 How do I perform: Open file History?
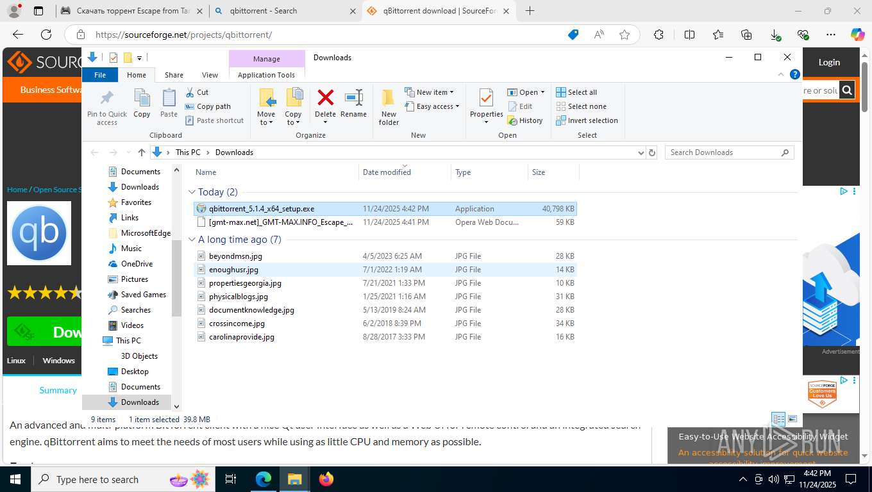(525, 120)
